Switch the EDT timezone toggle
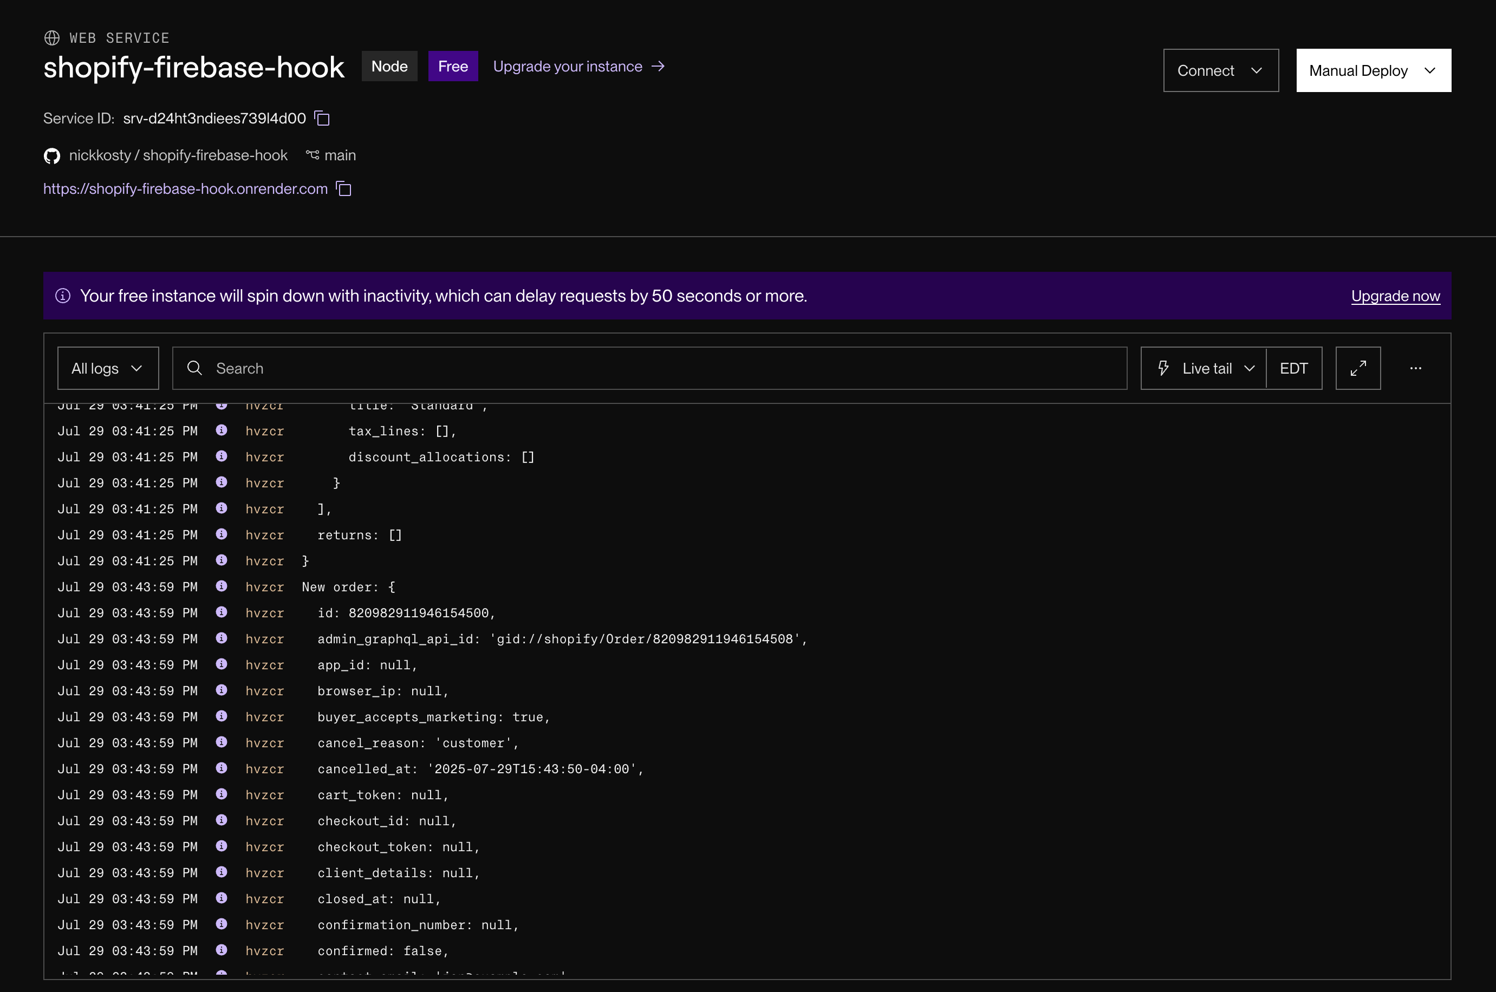 coord(1293,368)
